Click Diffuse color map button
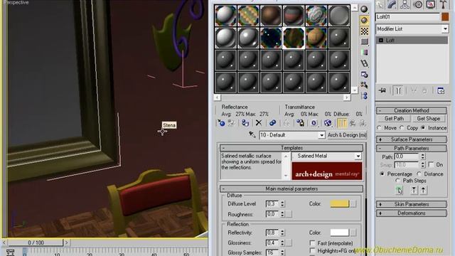 coord(353,203)
